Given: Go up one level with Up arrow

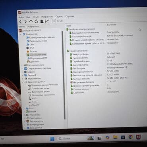Looking at the screenshot, I should (31, 21).
